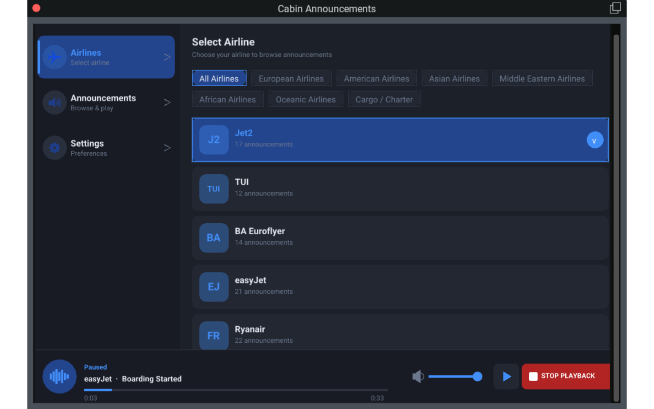Click the Announcements speaker icon in sidebar
The width and height of the screenshot is (654, 409).
55,102
